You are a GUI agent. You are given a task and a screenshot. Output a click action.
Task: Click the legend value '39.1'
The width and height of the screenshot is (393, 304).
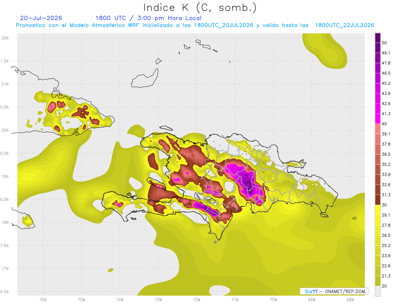point(386,134)
